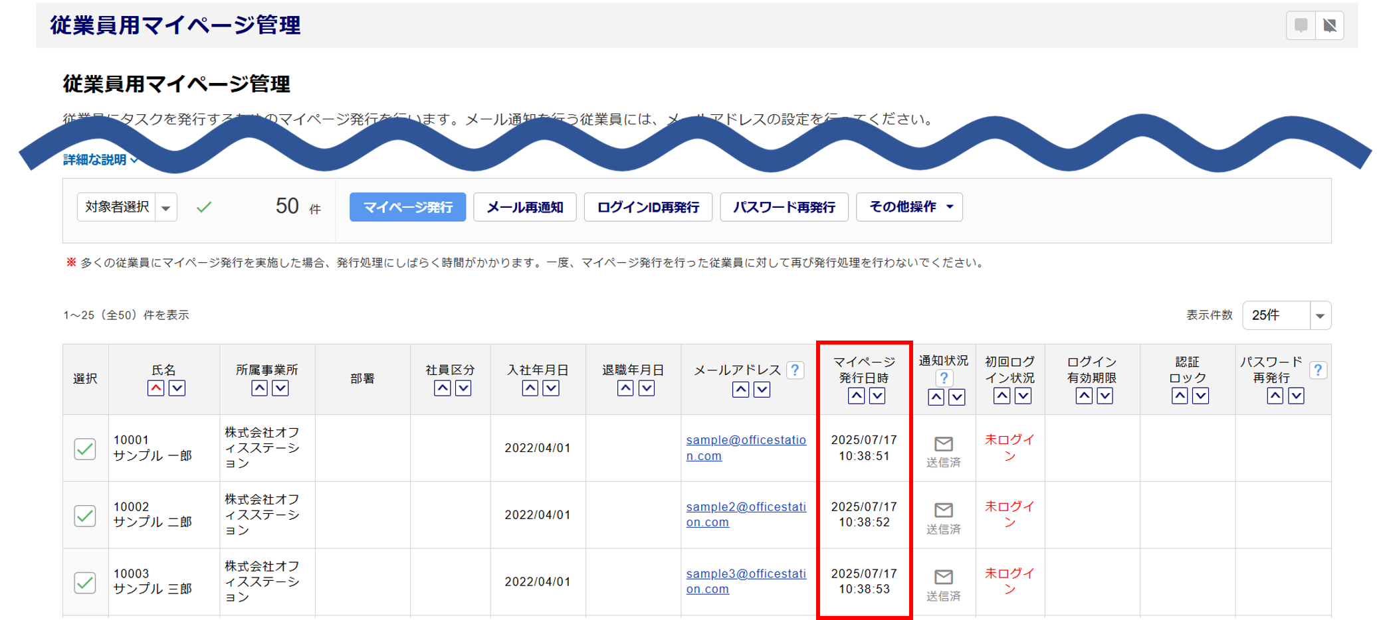Sort 退職年月日 column ascending
The image size is (1381, 620).
625,388
